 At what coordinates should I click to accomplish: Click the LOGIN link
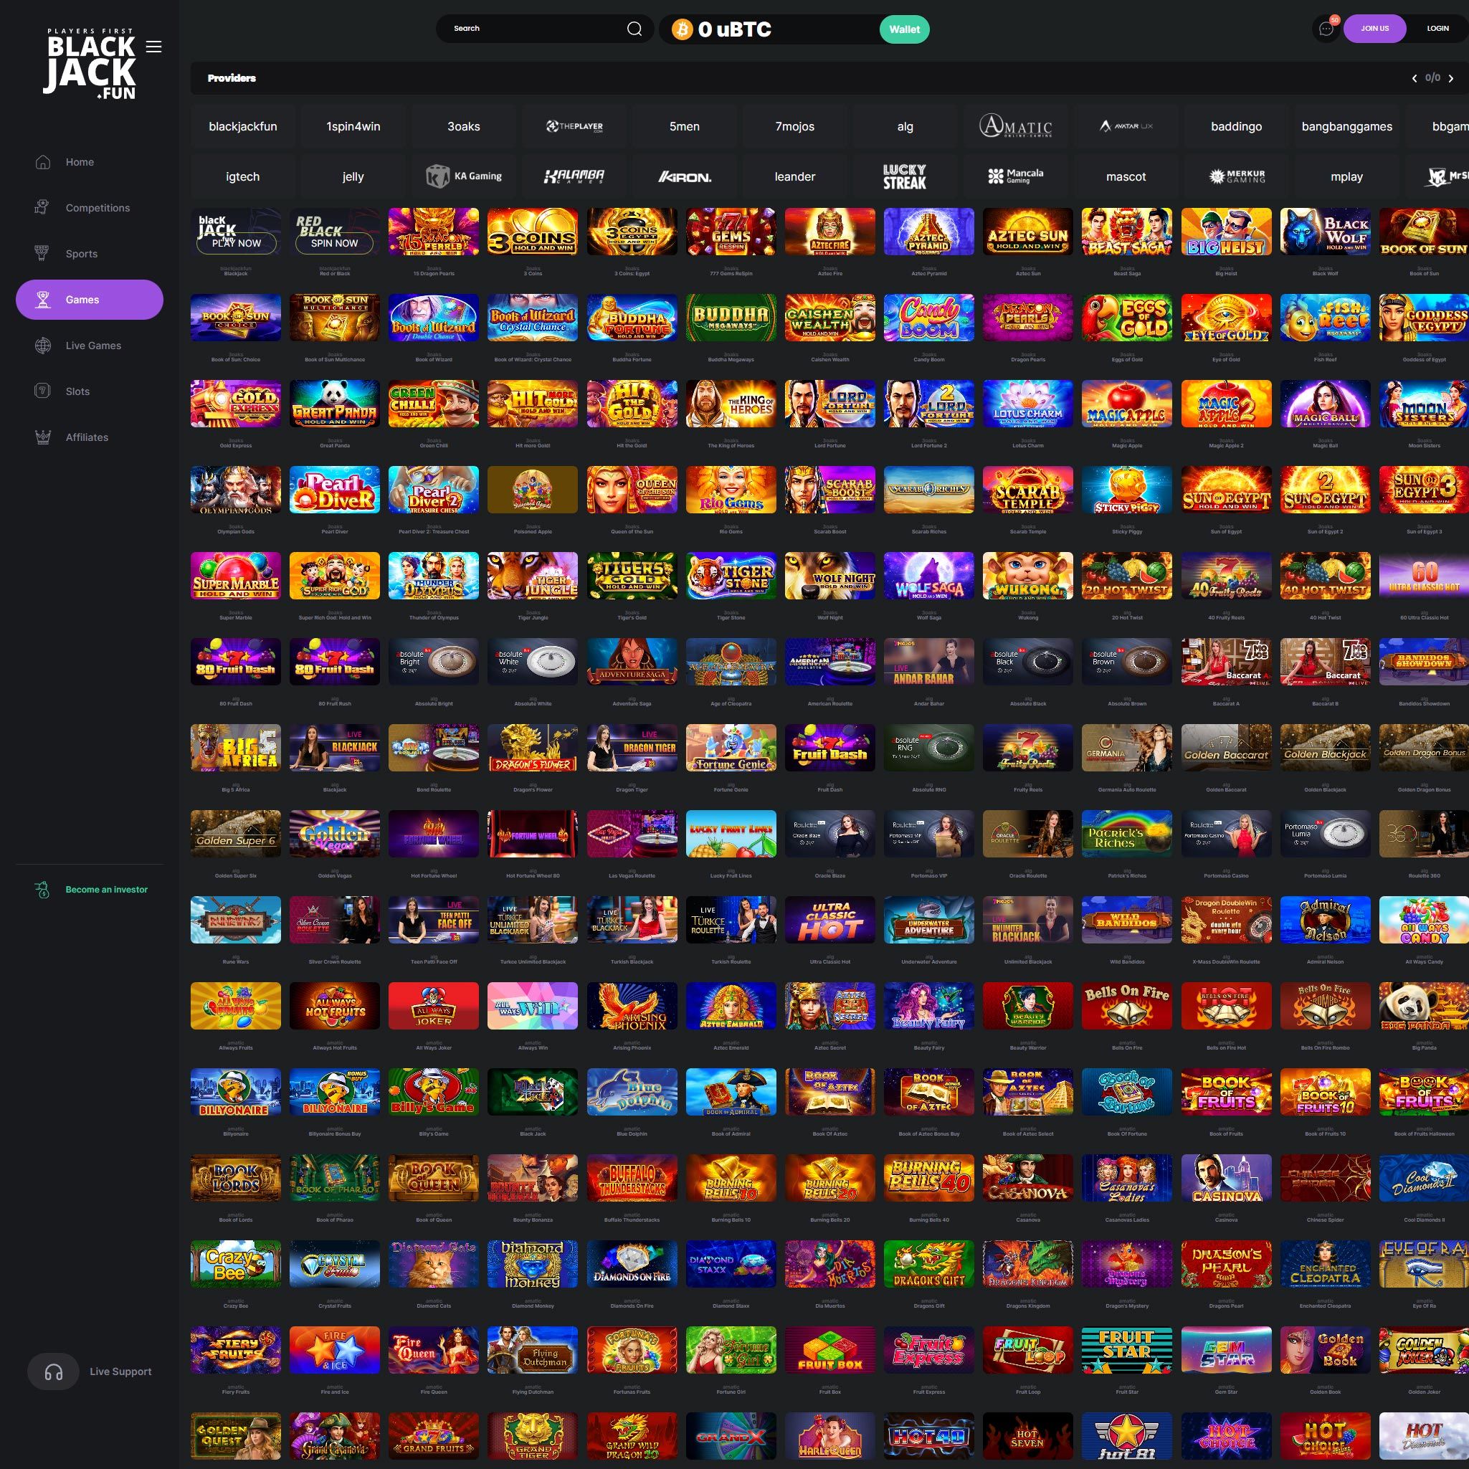pyautogui.click(x=1437, y=29)
